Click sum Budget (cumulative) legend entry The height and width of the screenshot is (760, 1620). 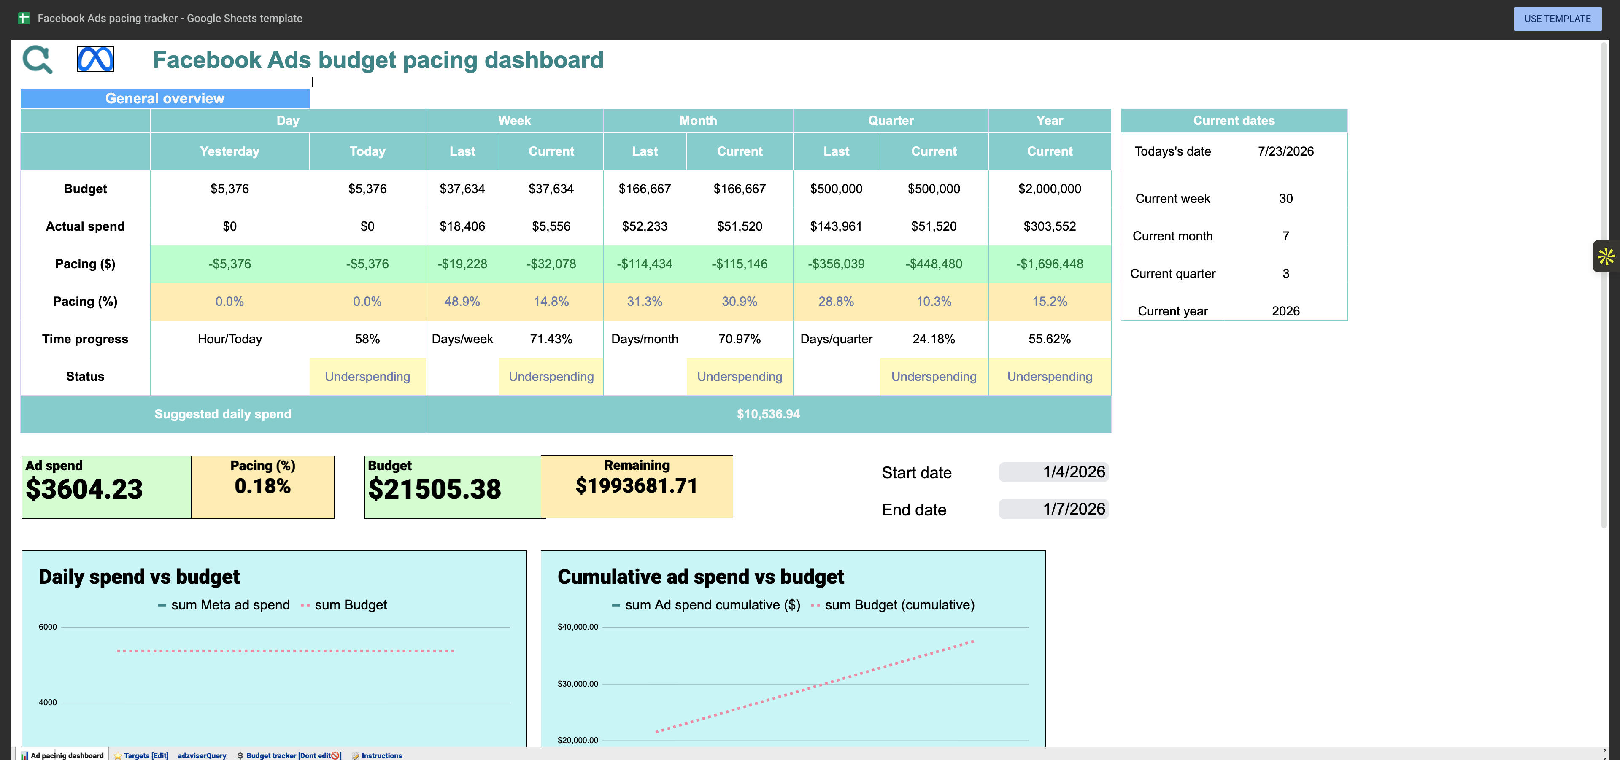pos(893,605)
